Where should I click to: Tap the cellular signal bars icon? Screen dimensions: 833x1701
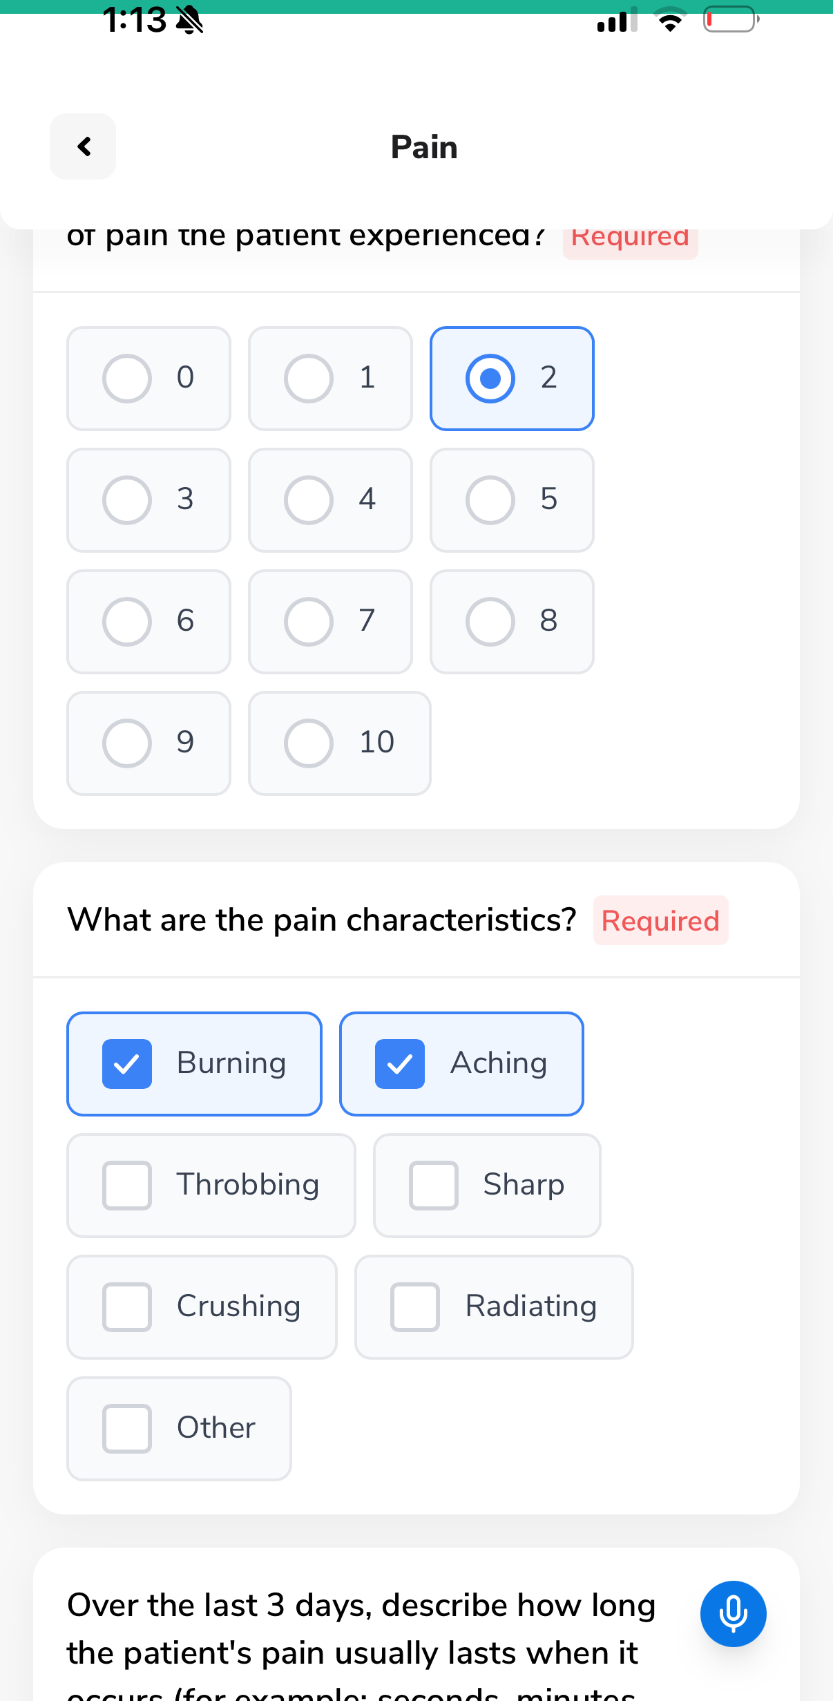tap(617, 19)
